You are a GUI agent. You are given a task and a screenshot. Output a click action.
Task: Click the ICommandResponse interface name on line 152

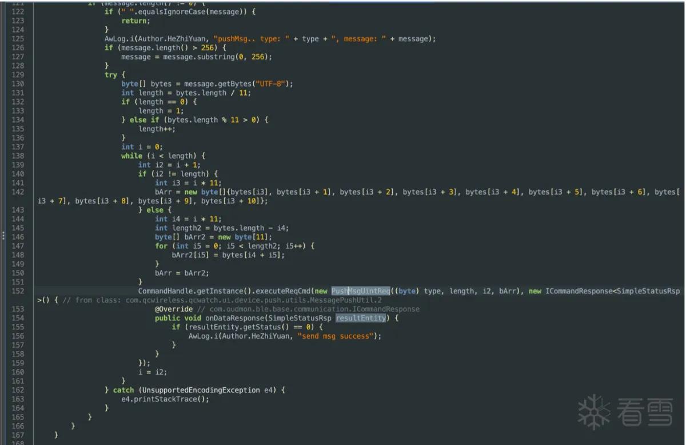579,291
